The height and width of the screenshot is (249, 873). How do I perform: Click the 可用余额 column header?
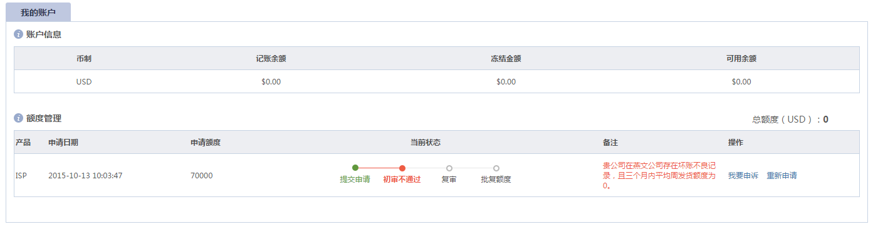(741, 58)
